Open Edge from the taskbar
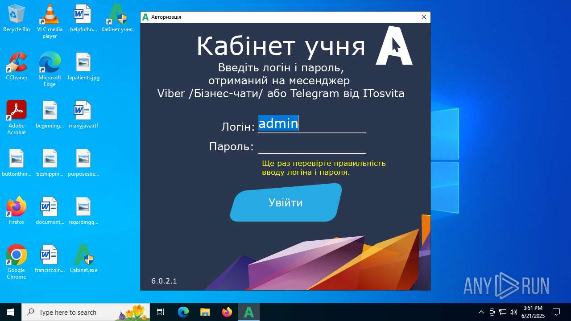The width and height of the screenshot is (571, 321). click(x=183, y=312)
